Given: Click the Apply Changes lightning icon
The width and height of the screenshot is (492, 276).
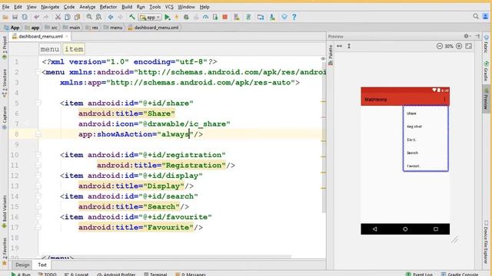Looking at the screenshot, I should coord(177,17).
